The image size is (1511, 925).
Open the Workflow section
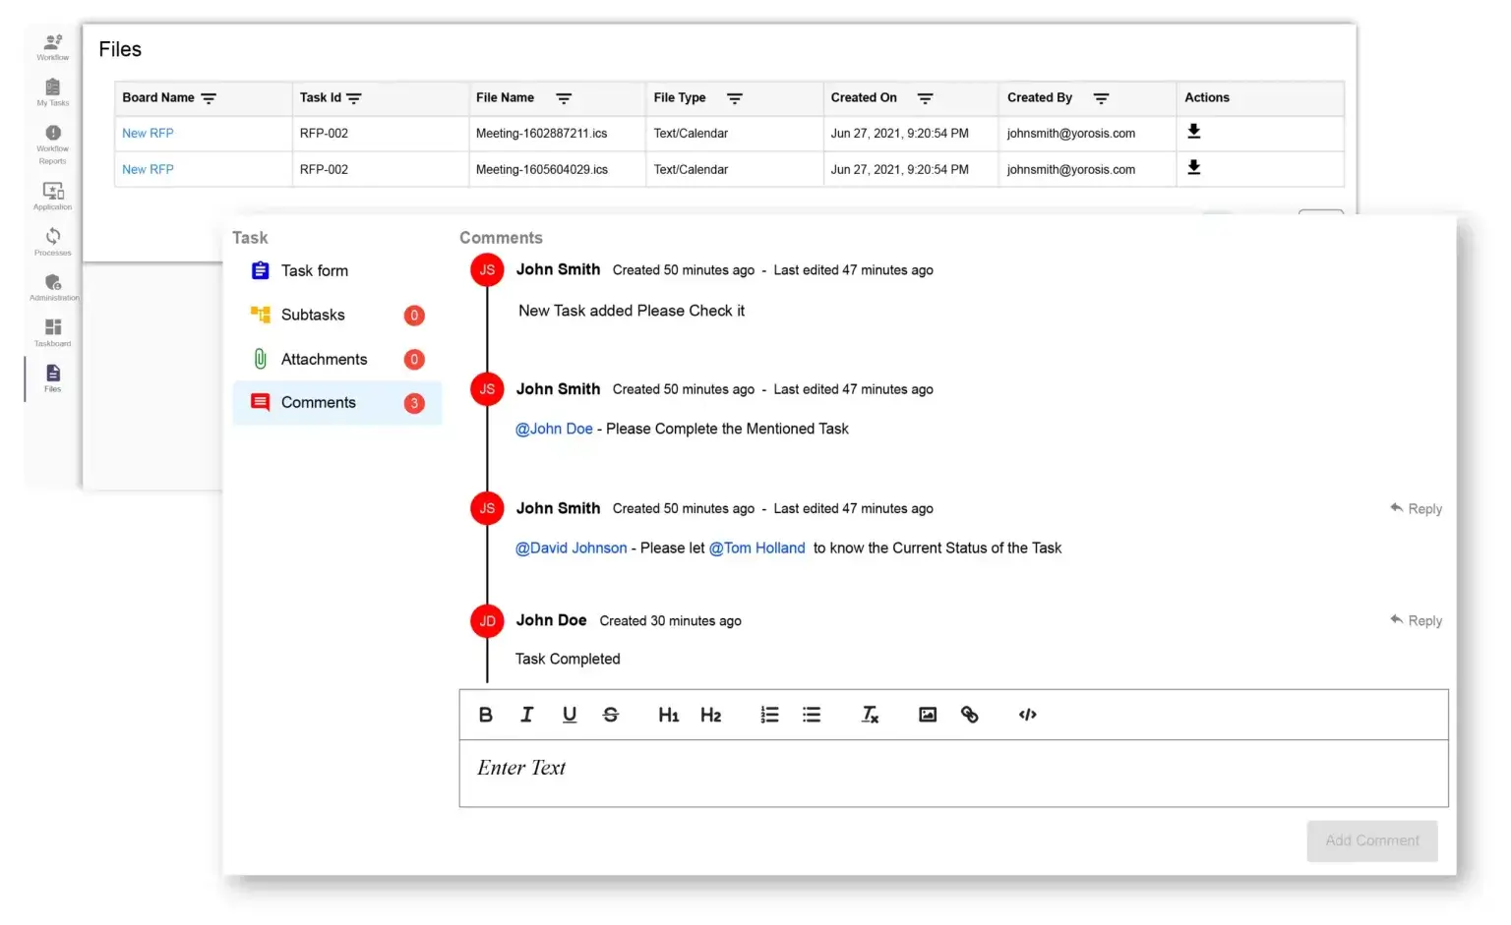(x=52, y=44)
